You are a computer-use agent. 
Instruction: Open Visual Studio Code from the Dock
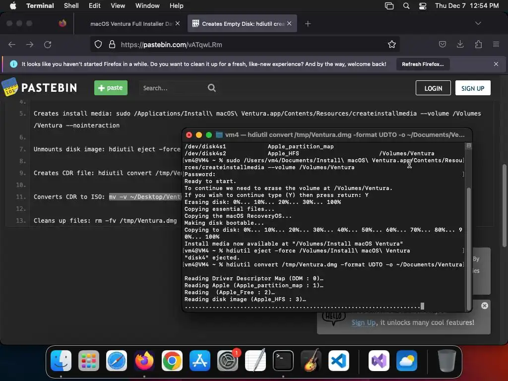click(339, 361)
